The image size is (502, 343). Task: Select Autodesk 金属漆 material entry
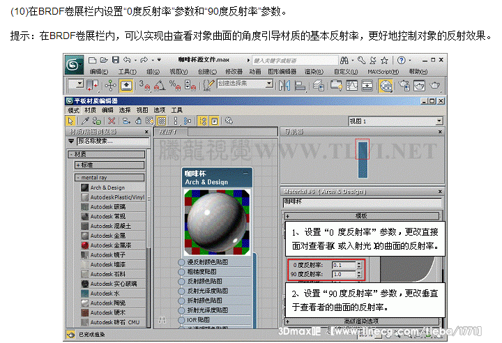click(112, 245)
